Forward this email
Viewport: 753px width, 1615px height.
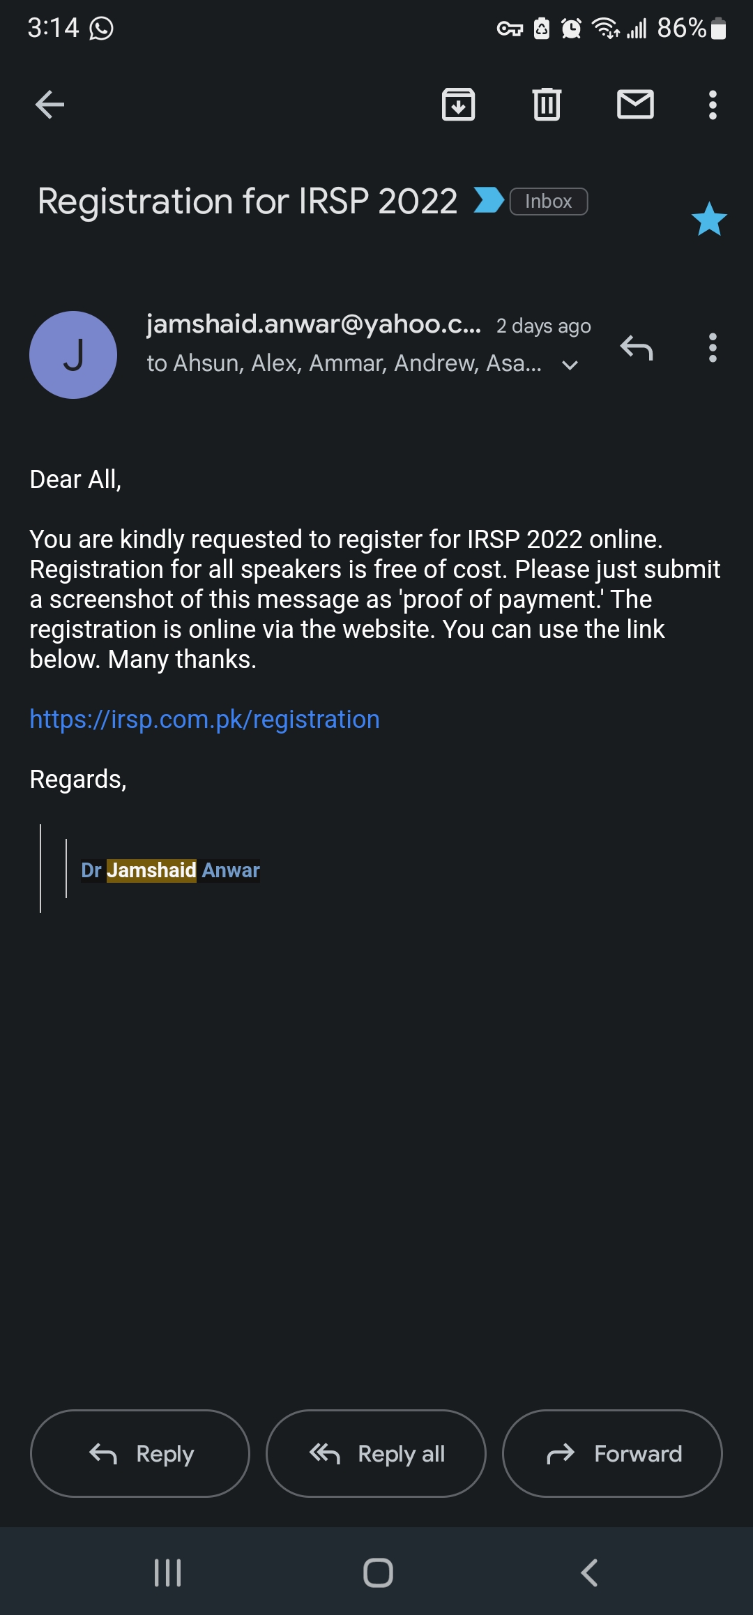612,1453
